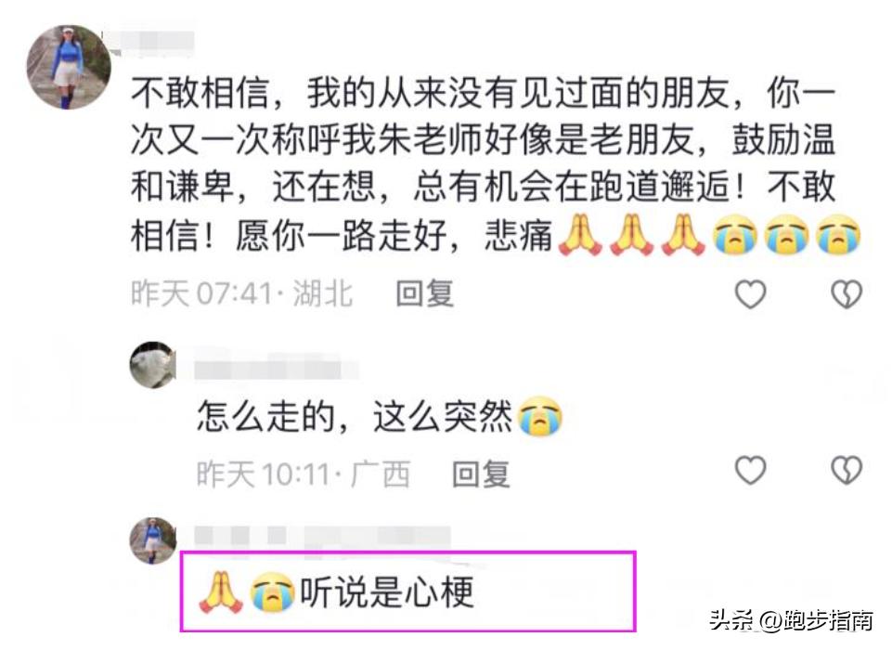Dislike the top Hubei comment with broken heart

point(847,294)
